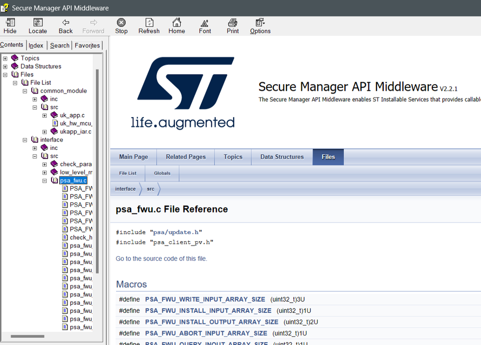Expand the check_para tree node
Image resolution: width=481 pixels, height=345 pixels.
pos(44,164)
